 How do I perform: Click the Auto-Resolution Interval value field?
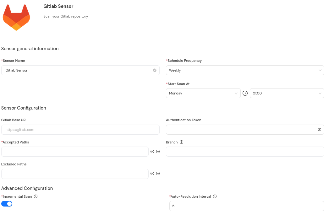tap(246, 206)
